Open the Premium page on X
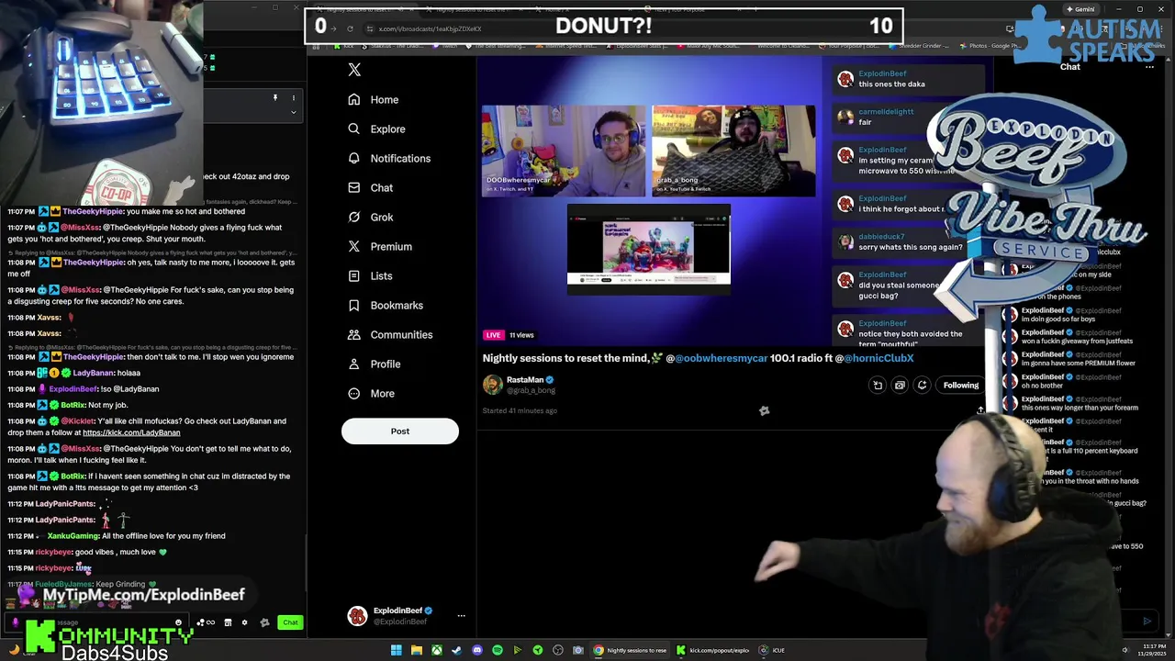Image resolution: width=1175 pixels, height=661 pixels. (380, 246)
